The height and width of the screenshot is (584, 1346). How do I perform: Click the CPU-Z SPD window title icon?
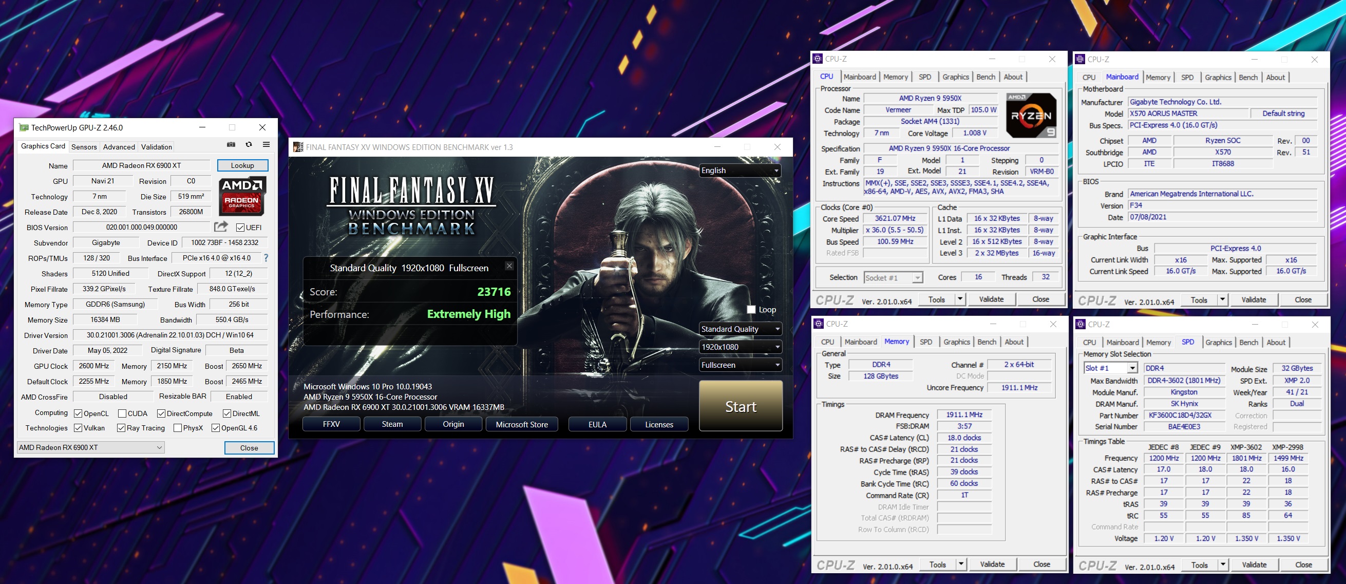click(1080, 325)
